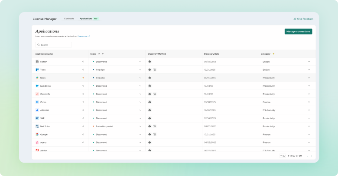The width and height of the screenshot is (338, 176).
Task: Click the Give feedback link
Action: click(303, 19)
